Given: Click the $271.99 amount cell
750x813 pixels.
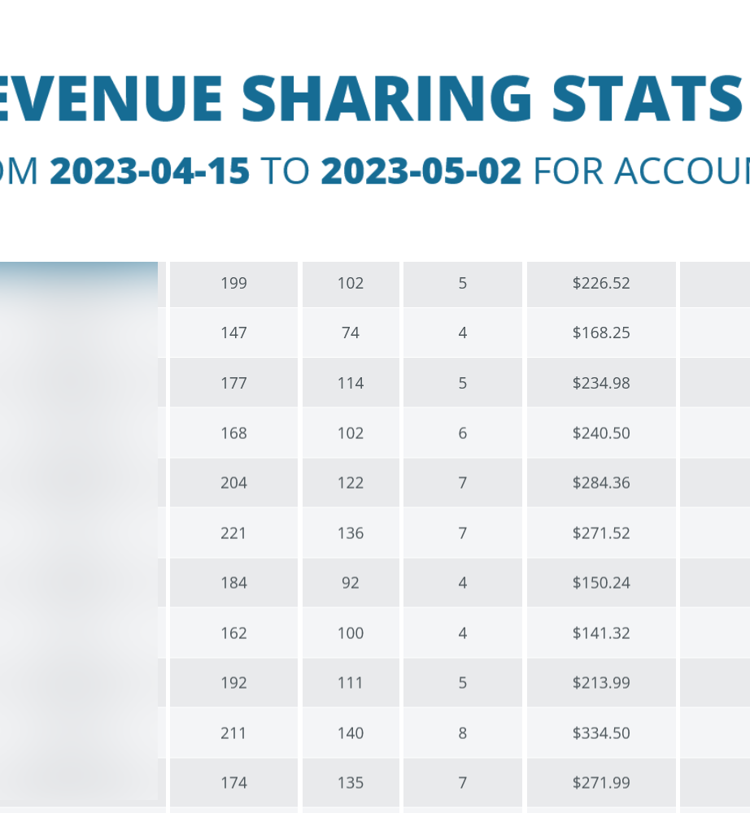Looking at the screenshot, I should coord(601,783).
